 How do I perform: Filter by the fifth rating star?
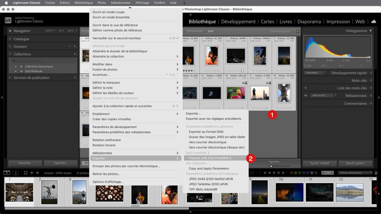point(283,173)
